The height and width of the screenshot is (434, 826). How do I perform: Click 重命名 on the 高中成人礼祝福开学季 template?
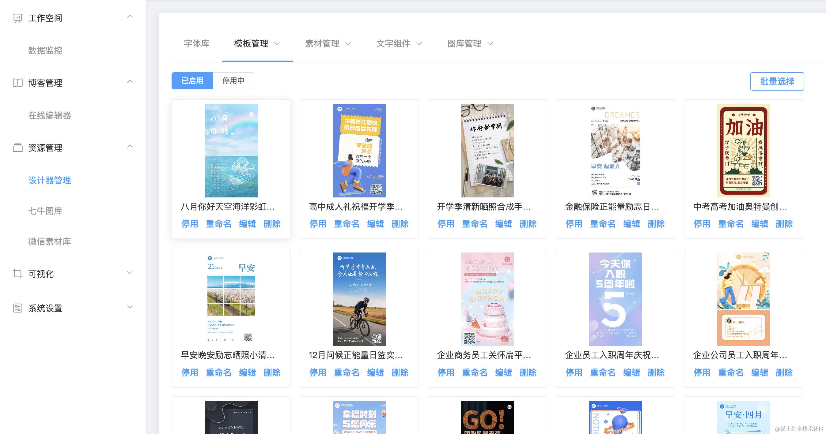pos(347,223)
